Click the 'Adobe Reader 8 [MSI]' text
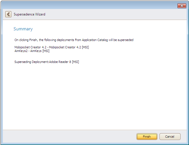Screen dimensions: 189x145 click(64, 62)
